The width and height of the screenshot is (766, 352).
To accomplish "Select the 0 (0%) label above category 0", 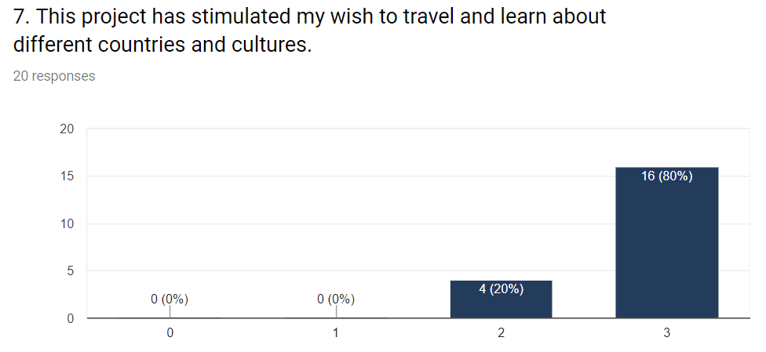I will [170, 299].
